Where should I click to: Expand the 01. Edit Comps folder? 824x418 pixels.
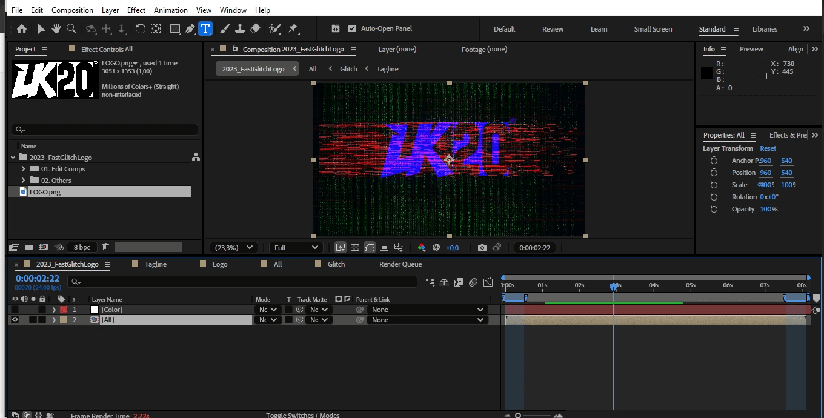[24, 169]
